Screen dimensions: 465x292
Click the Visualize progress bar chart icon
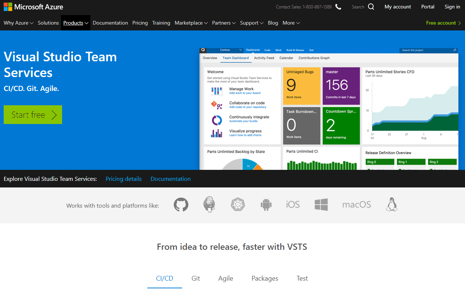click(x=217, y=133)
